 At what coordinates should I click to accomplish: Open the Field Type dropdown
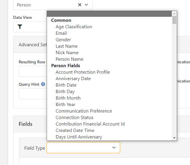pyautogui.click(x=83, y=148)
